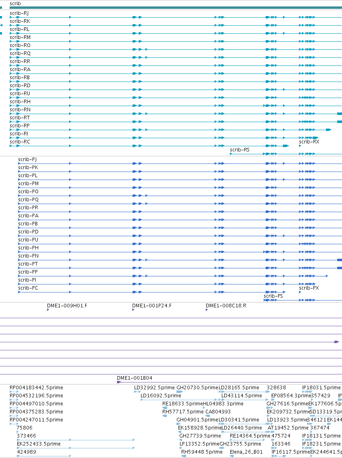Open EST RP004375283.5prime

36,411
